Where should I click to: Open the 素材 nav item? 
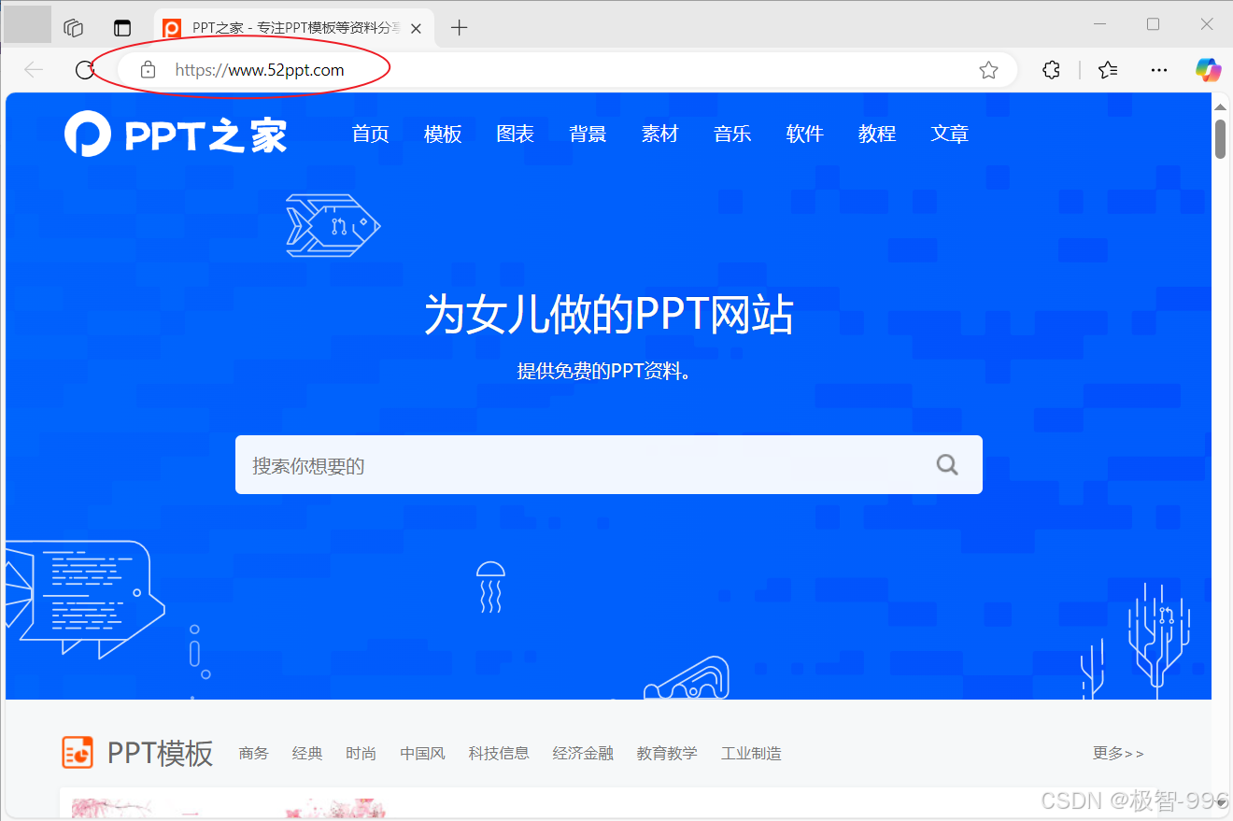659,134
